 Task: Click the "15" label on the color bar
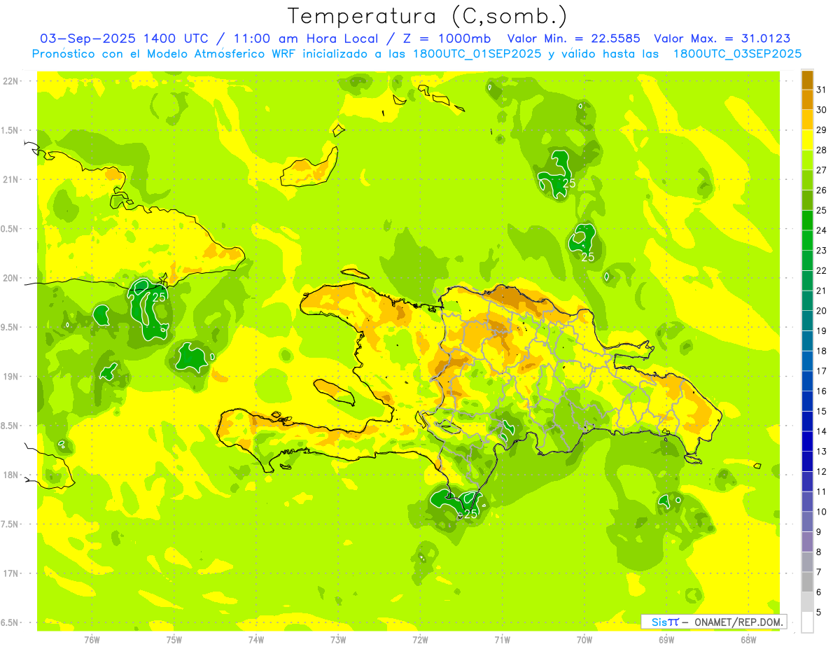tap(822, 412)
